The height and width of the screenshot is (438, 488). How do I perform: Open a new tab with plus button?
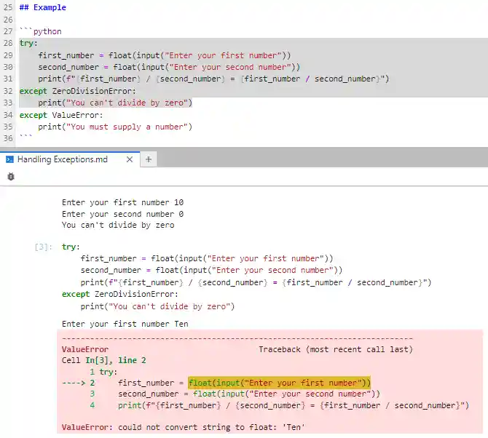click(149, 159)
